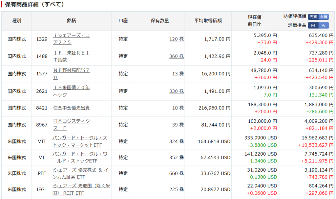Click the 120 株 holdings quantity link
Screen dimensions: 336x199
pyautogui.click(x=177, y=39)
